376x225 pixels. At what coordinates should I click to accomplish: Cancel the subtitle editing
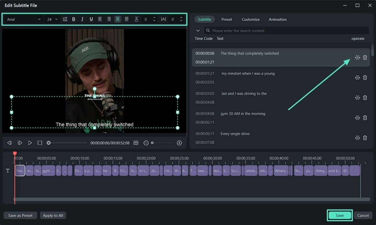click(363, 215)
